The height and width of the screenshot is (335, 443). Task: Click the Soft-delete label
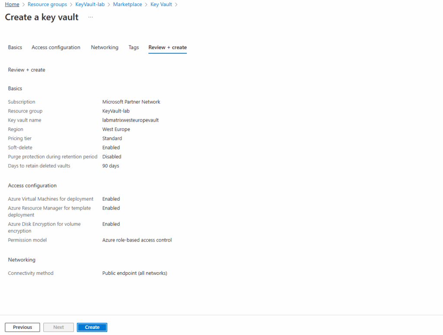[20, 147]
